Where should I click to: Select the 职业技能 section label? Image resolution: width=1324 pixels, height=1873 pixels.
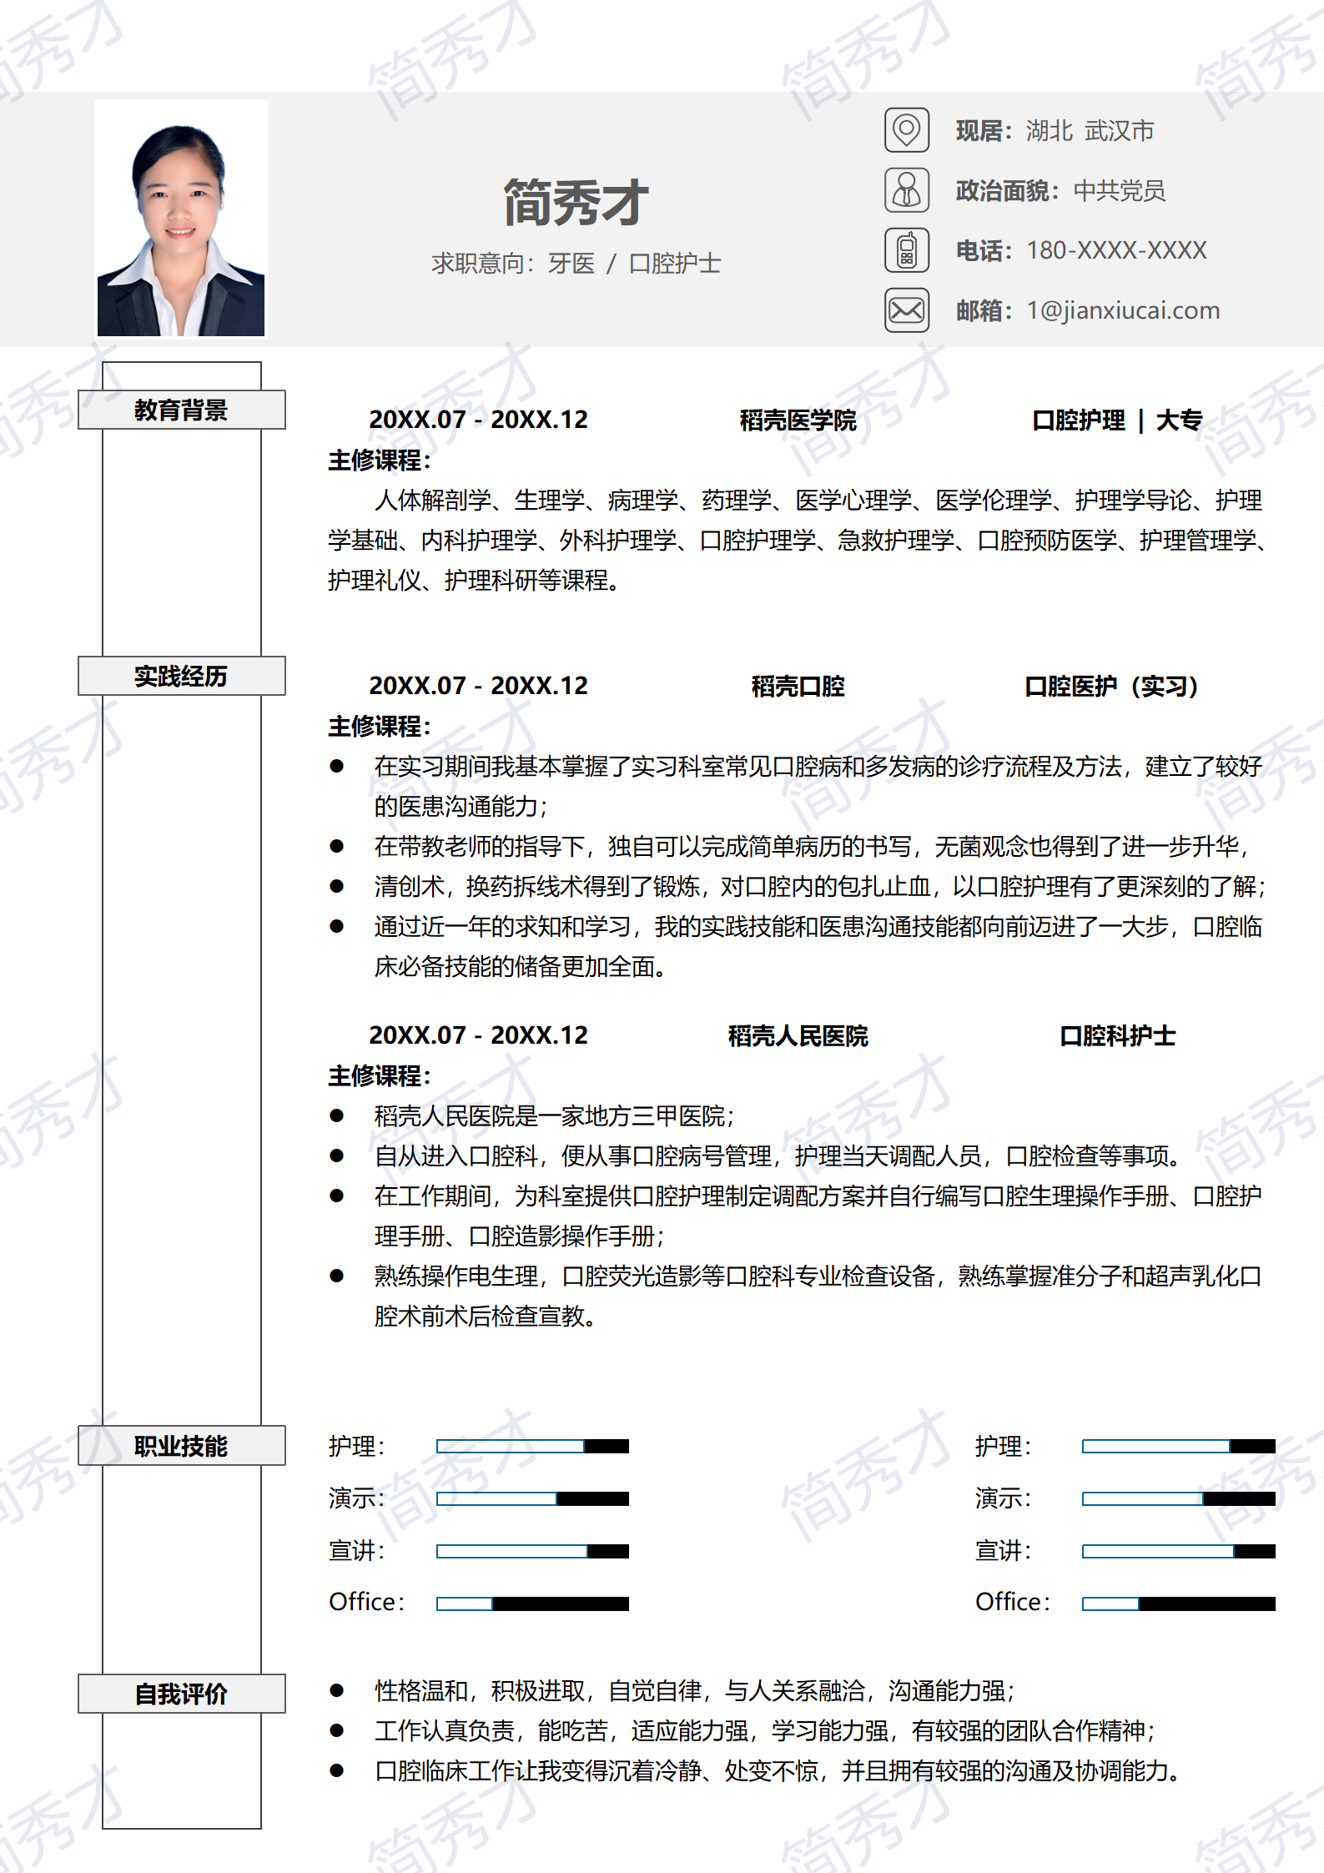tap(182, 1446)
